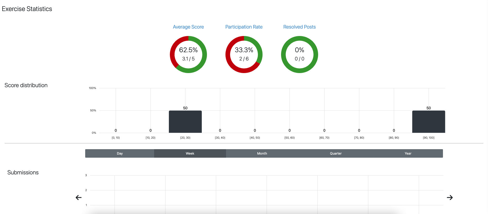Screen dimensions: 488x214
Task: Click the Submissions section title
Action: pos(23,173)
